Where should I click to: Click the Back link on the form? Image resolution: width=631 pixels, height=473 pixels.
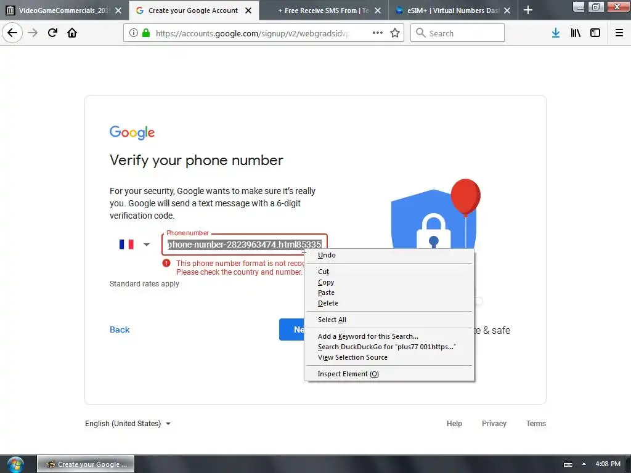pyautogui.click(x=120, y=329)
